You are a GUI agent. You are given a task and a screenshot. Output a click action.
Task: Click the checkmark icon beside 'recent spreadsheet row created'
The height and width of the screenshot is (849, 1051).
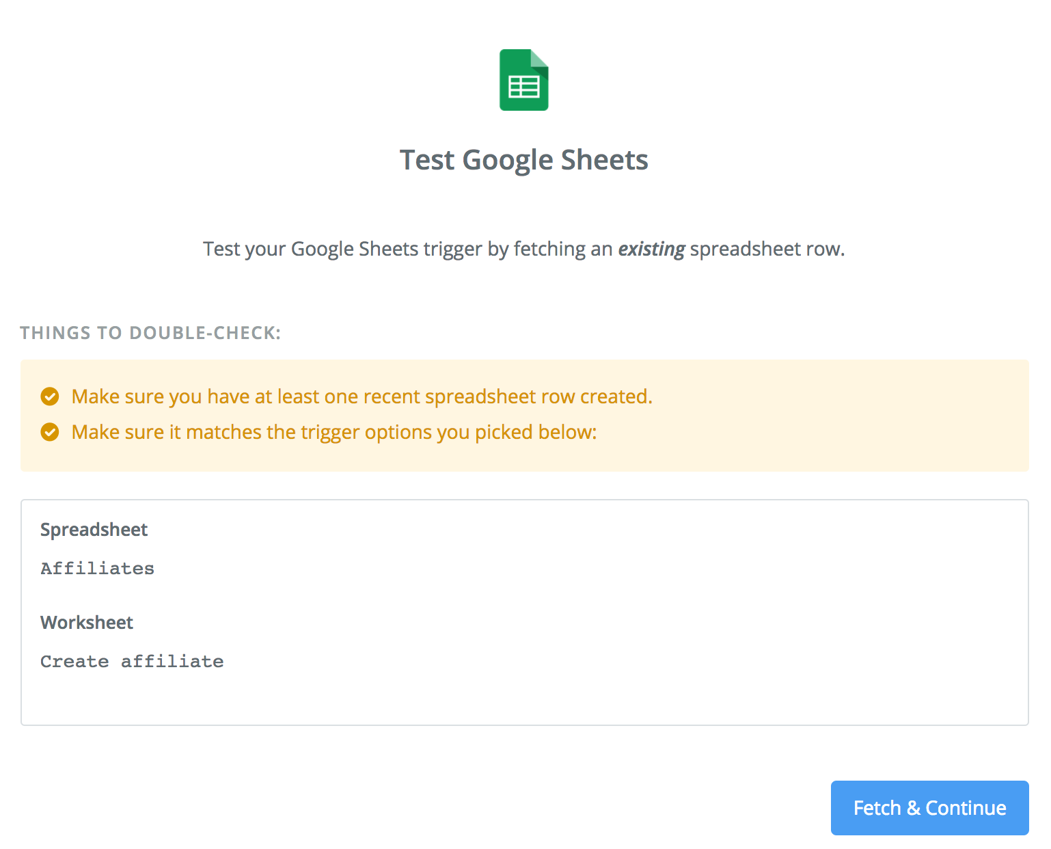(50, 396)
